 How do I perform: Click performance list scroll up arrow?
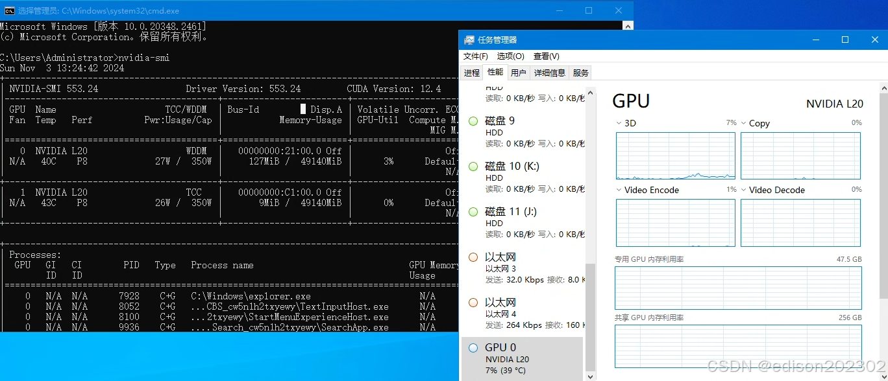point(589,91)
